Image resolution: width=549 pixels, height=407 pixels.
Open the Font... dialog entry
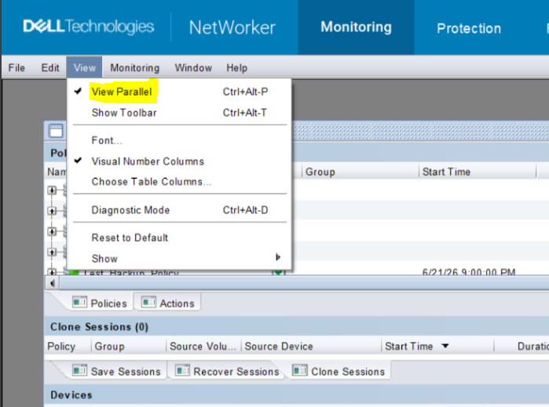point(179,140)
